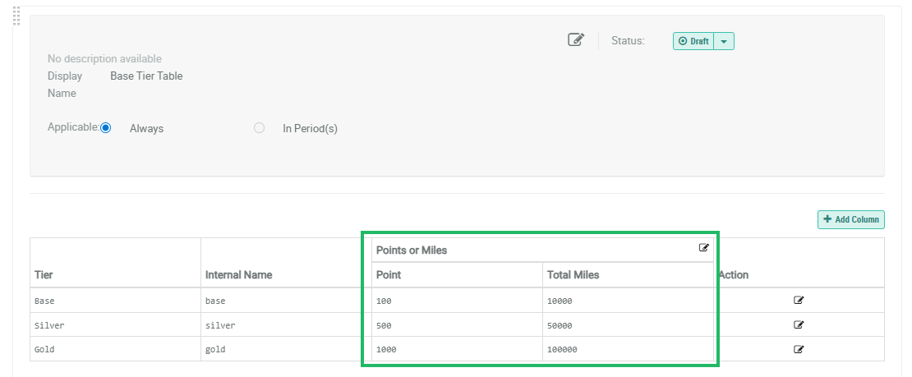Select the In Period(s) radio option
This screenshot has height=377, width=912.
point(260,128)
